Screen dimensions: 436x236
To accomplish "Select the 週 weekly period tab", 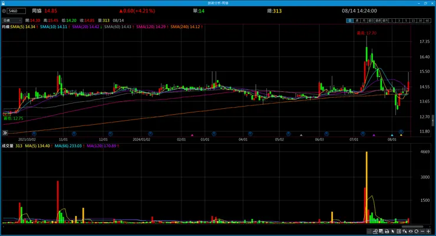I will pos(357,21).
